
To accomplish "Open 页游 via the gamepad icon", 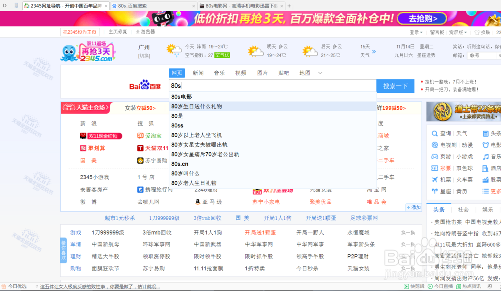I will 434,156.
